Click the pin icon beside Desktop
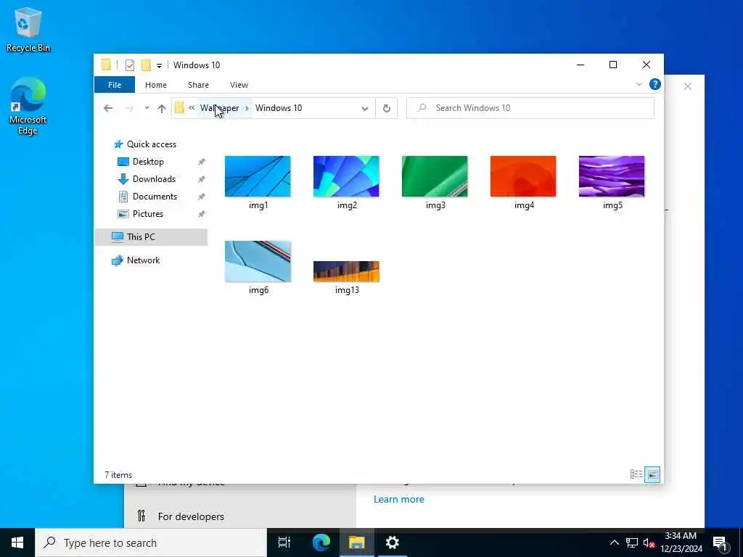The width and height of the screenshot is (743, 557). click(202, 162)
